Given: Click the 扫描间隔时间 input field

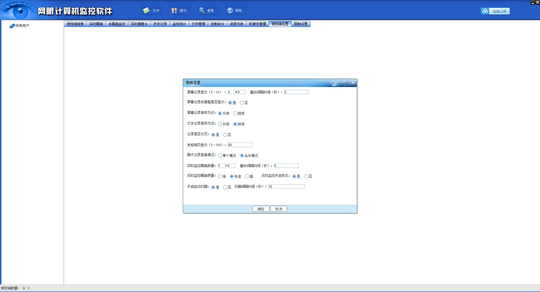Looking at the screenshot, I should [x=286, y=186].
